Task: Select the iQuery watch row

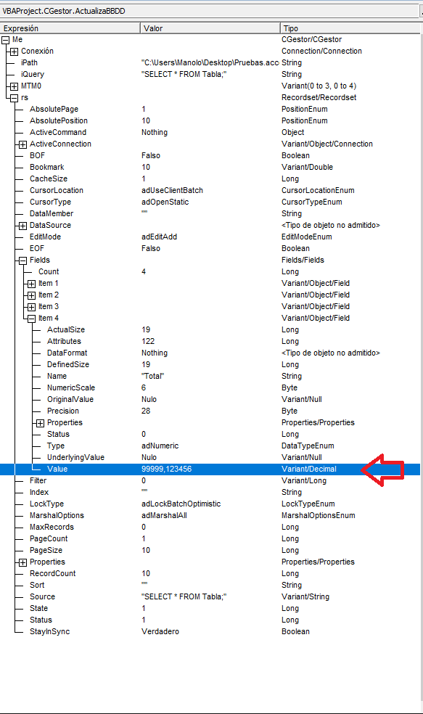Action: (x=210, y=74)
